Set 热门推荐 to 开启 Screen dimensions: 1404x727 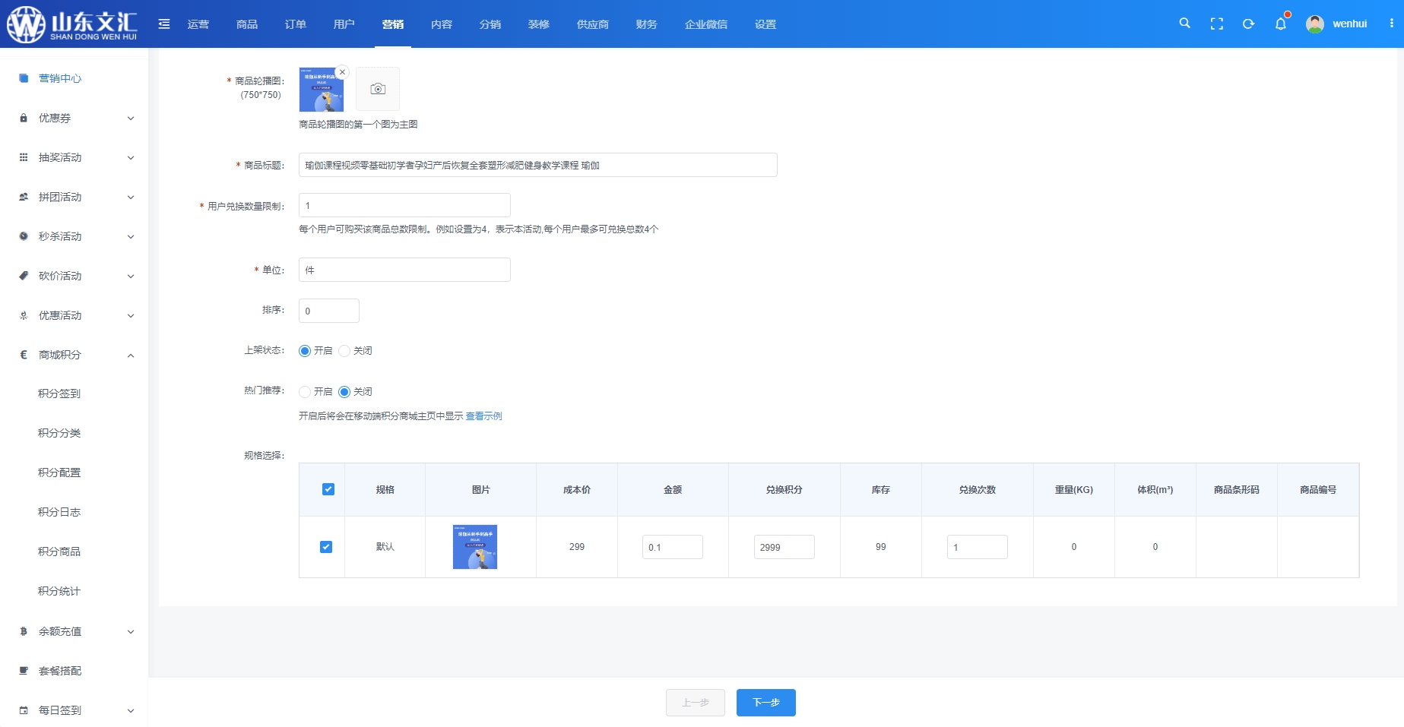pos(305,392)
